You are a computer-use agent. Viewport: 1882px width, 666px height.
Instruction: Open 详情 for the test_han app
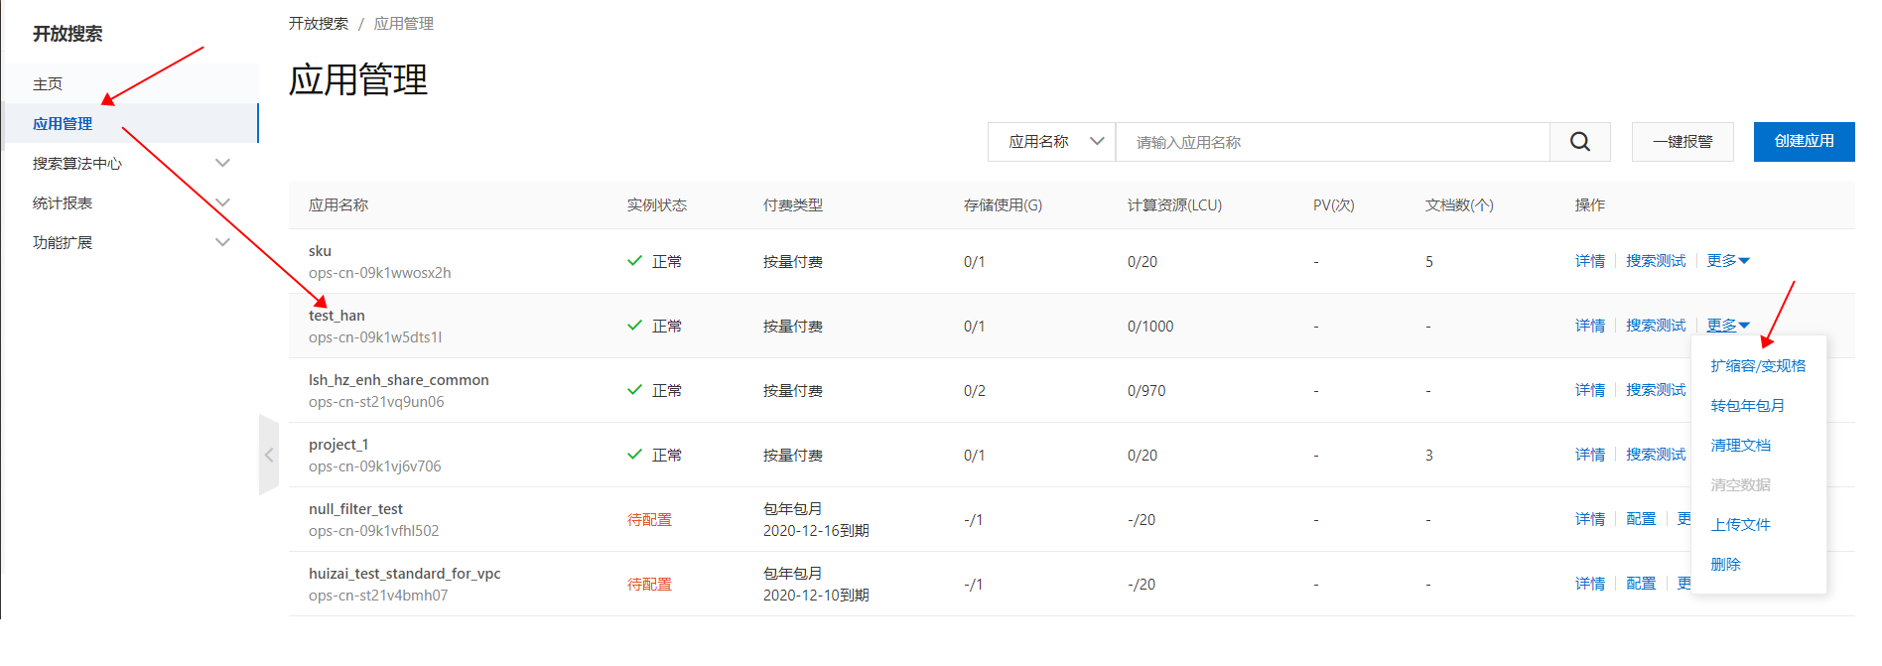click(x=1589, y=326)
